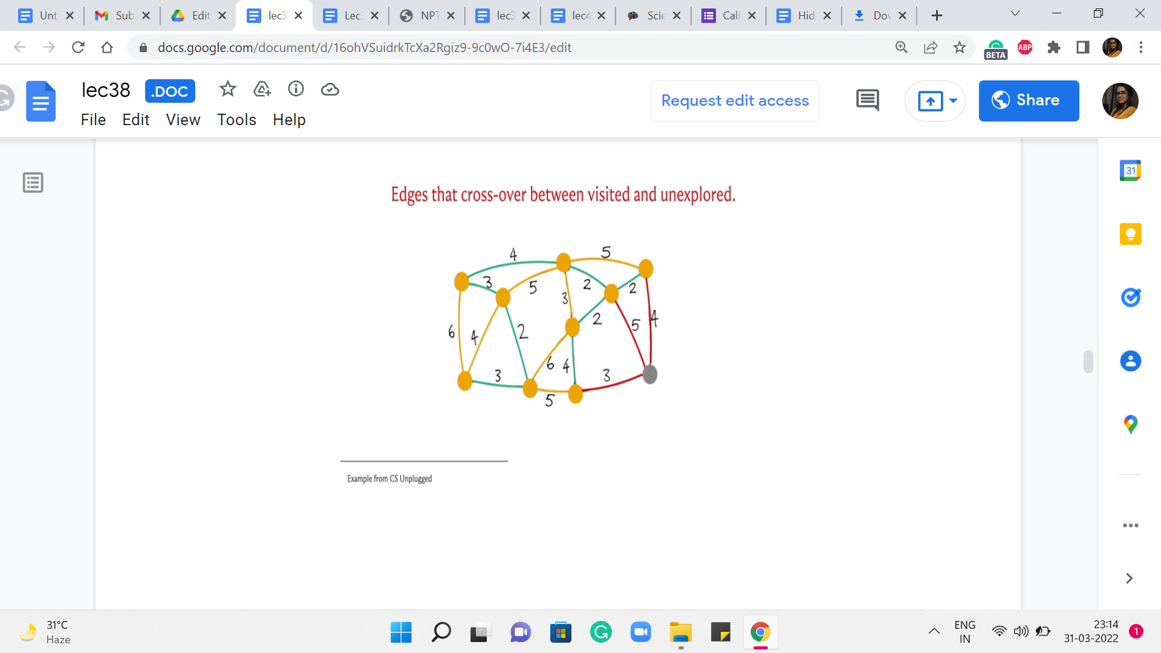Open document details info icon
This screenshot has height=653, width=1161.
[296, 89]
